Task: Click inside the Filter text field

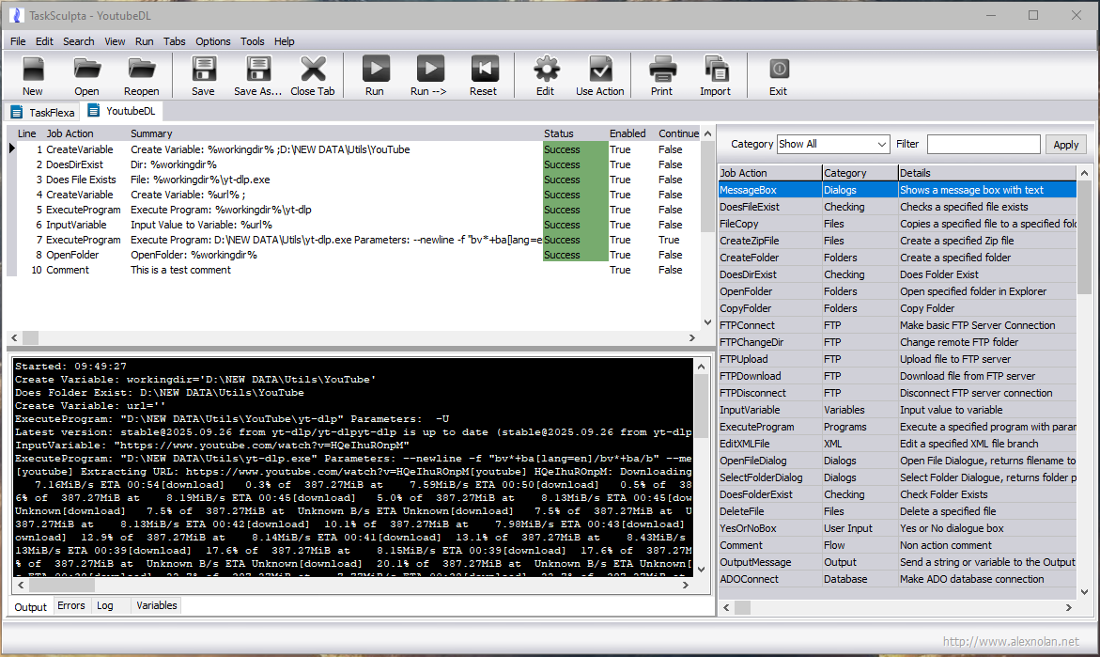Action: [983, 145]
